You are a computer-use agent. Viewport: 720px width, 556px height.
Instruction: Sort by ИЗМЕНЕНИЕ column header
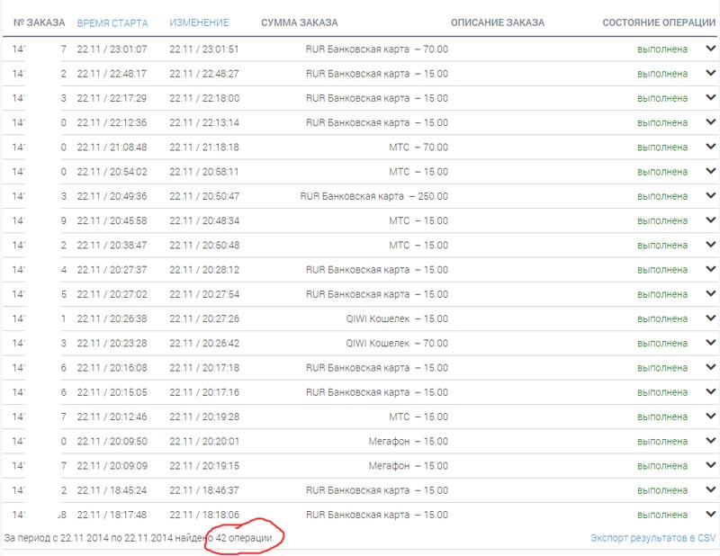[199, 22]
